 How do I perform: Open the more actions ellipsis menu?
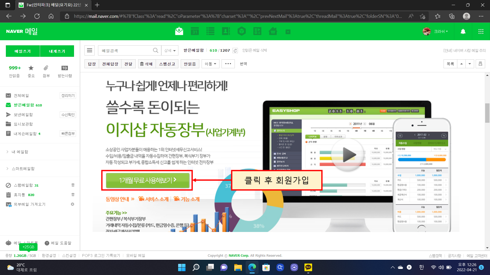[x=228, y=64]
